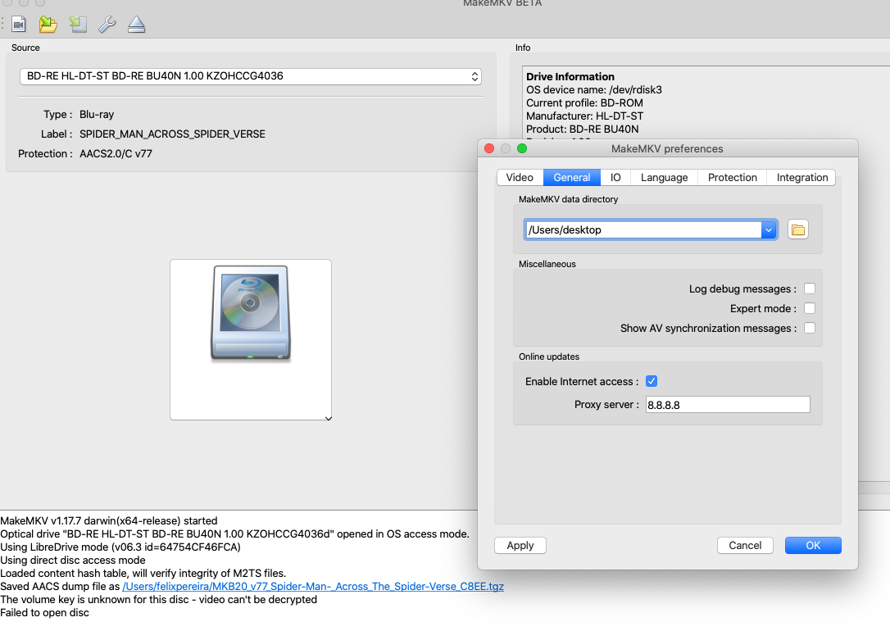Open the folder browser beside data directory
Viewport: 890px width, 631px height.
[797, 229]
